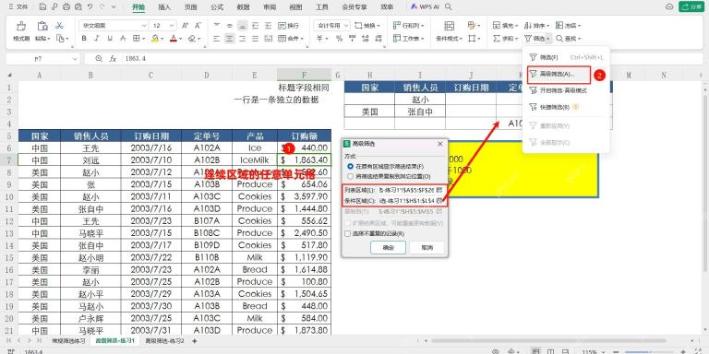This screenshot has height=354, width=709.
Task: Click the Conditional Formatting (条件格式) icon
Action: 449,26
